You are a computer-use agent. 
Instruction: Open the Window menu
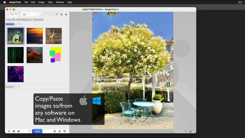point(60,2)
